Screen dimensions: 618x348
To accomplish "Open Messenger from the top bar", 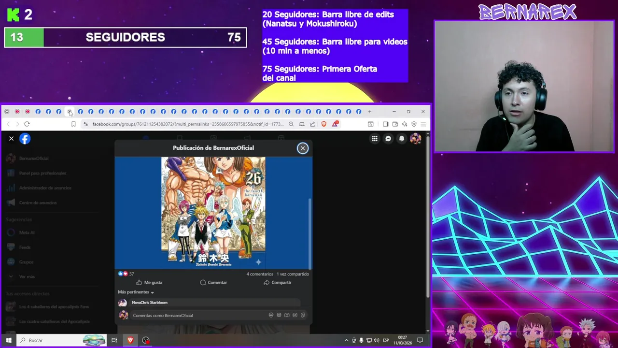I will (x=388, y=139).
